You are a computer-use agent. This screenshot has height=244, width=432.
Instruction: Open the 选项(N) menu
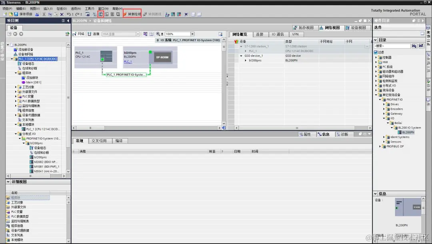point(76,8)
